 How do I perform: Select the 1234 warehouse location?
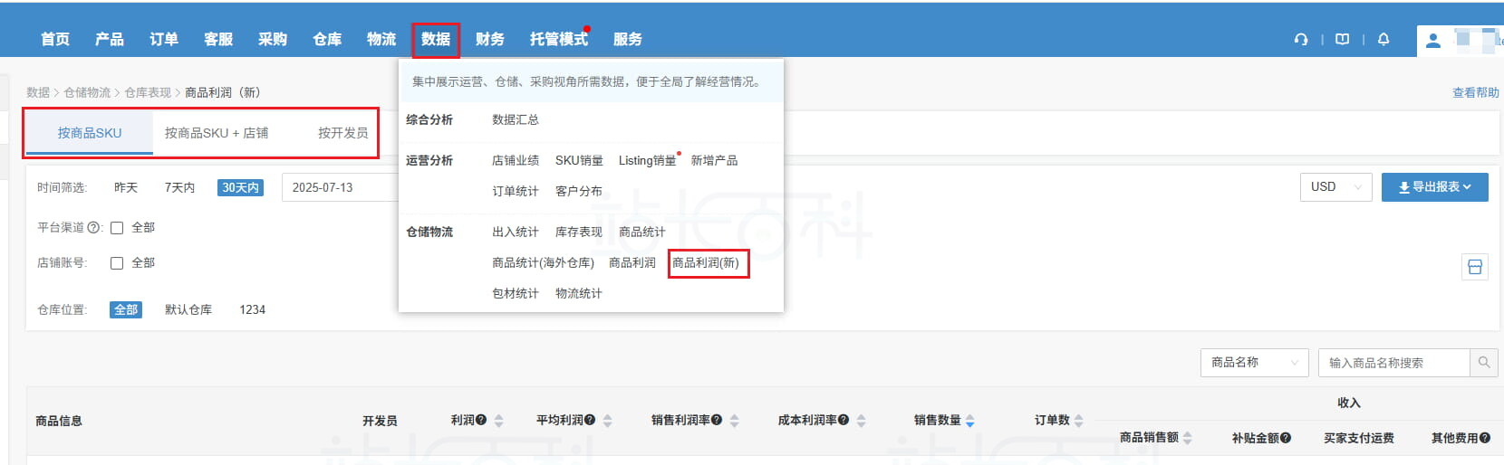point(252,309)
